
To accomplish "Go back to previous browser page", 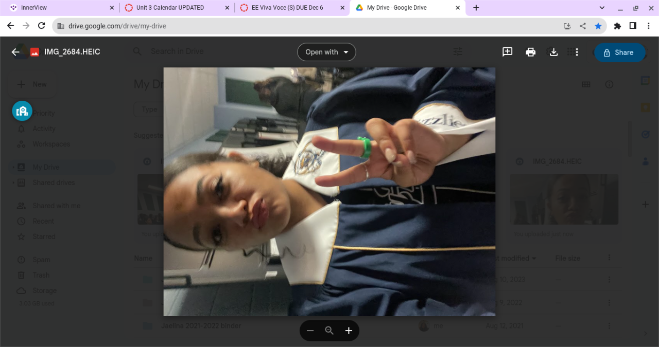I will [x=10, y=26].
